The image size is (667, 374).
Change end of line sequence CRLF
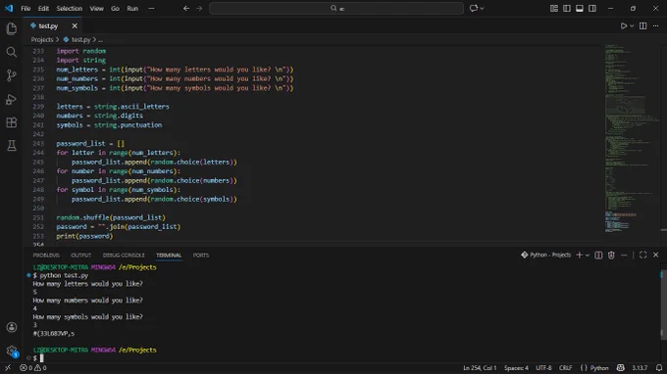[x=565, y=368]
